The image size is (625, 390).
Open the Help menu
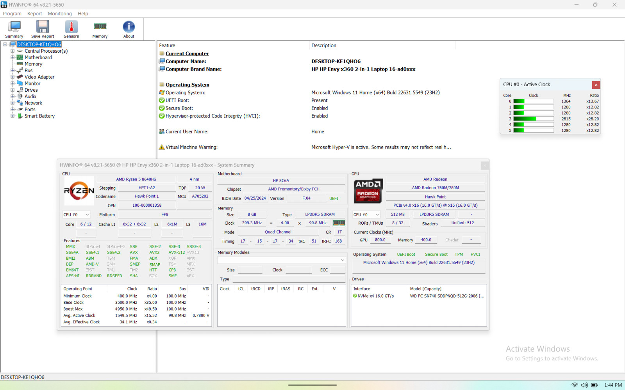point(83,14)
